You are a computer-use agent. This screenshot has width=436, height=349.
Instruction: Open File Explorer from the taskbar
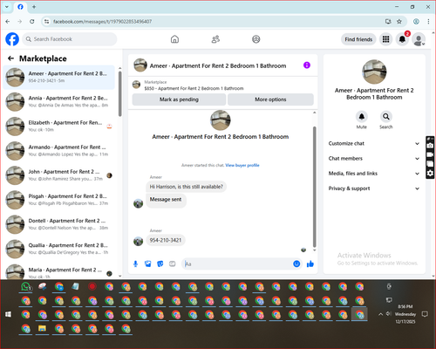pyautogui.click(x=43, y=329)
